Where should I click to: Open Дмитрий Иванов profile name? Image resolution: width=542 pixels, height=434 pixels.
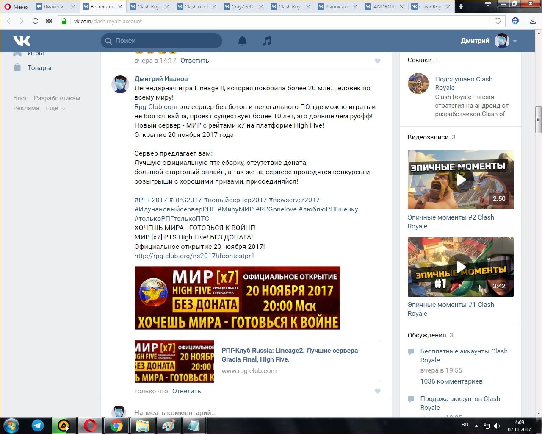click(161, 79)
